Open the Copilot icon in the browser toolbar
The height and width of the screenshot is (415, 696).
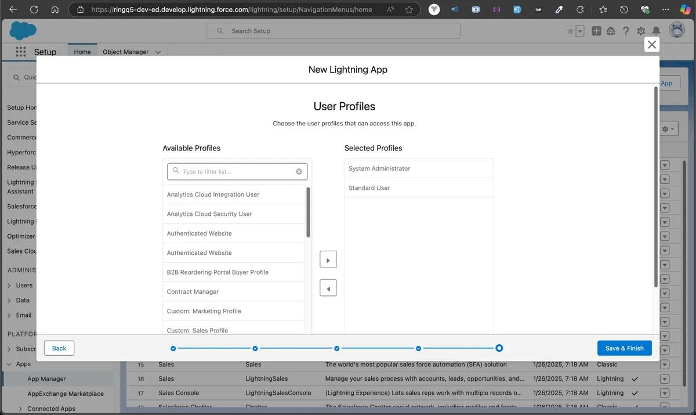(x=685, y=9)
